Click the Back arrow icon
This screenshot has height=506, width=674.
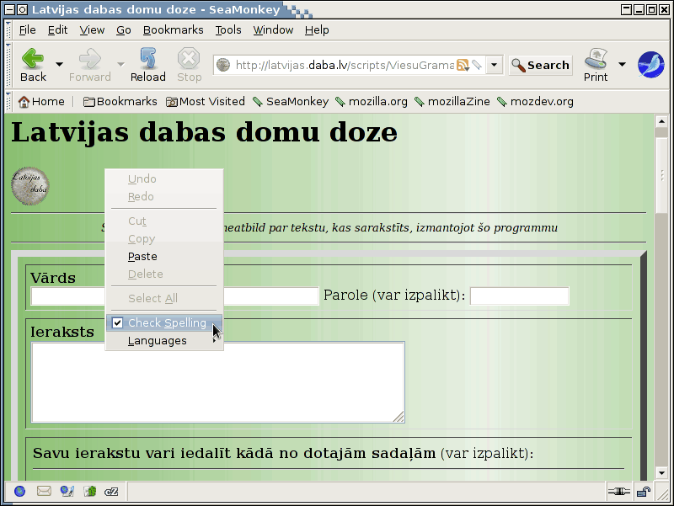(x=33, y=58)
